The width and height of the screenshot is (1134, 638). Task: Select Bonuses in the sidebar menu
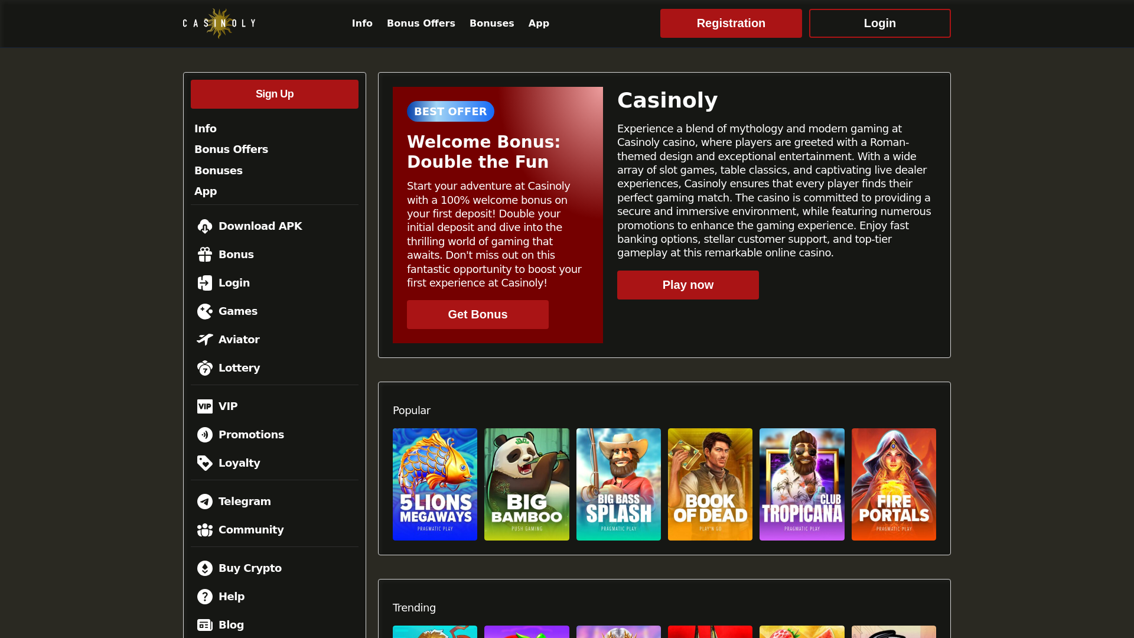point(219,171)
